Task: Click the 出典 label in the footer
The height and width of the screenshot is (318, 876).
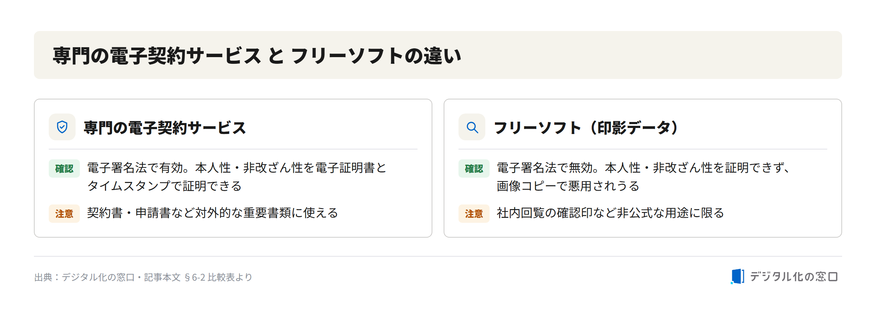Action: [x=43, y=277]
